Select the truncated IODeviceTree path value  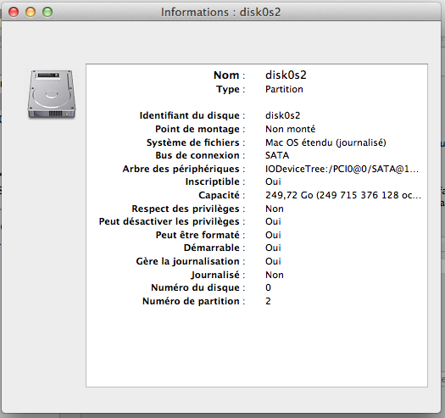pyautogui.click(x=342, y=169)
